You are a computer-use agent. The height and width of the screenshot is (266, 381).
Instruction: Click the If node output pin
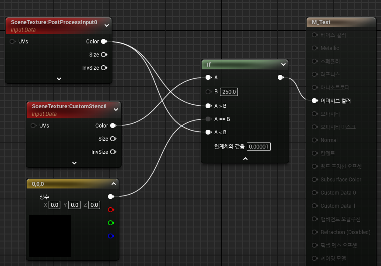tap(281, 78)
